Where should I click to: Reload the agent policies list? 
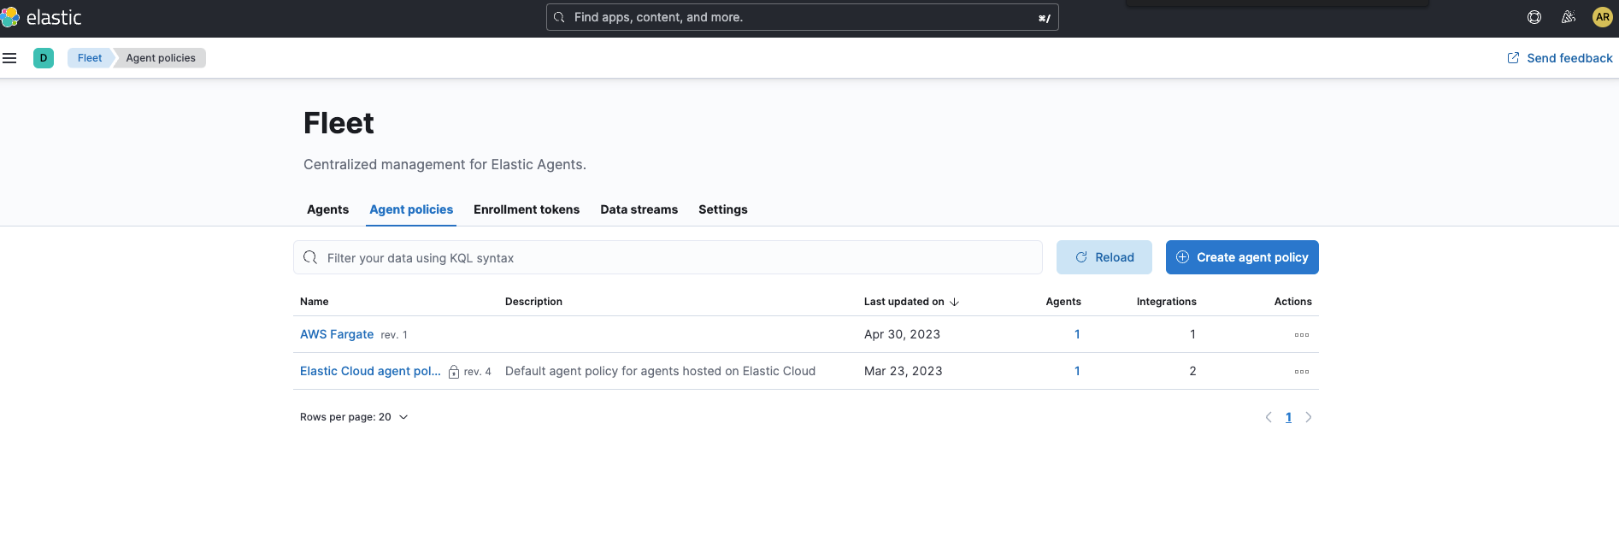click(x=1104, y=257)
